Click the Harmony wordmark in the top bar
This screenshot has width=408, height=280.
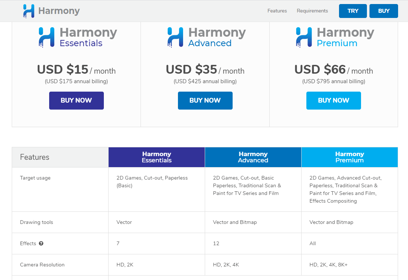[x=59, y=11]
